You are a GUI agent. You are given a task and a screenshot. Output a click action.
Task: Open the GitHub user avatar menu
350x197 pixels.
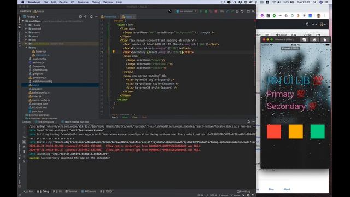click(323, 24)
